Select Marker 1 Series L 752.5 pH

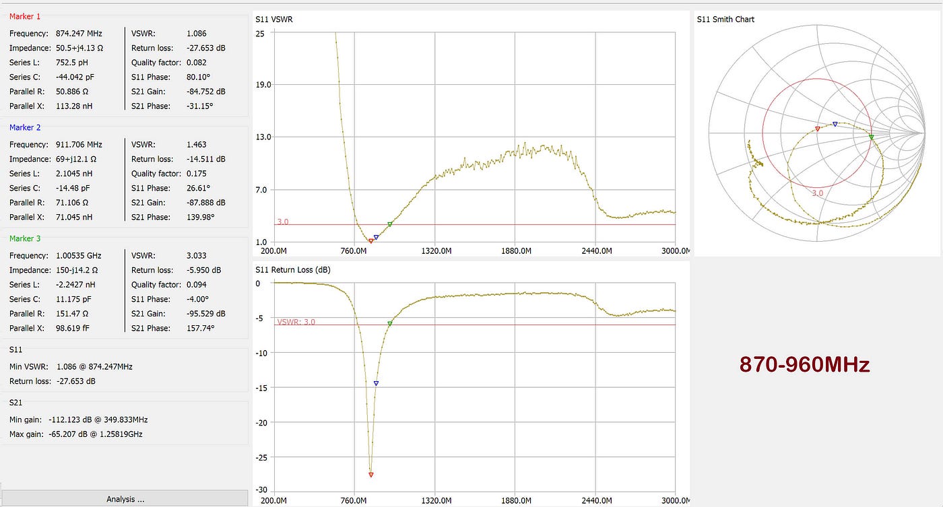point(72,63)
